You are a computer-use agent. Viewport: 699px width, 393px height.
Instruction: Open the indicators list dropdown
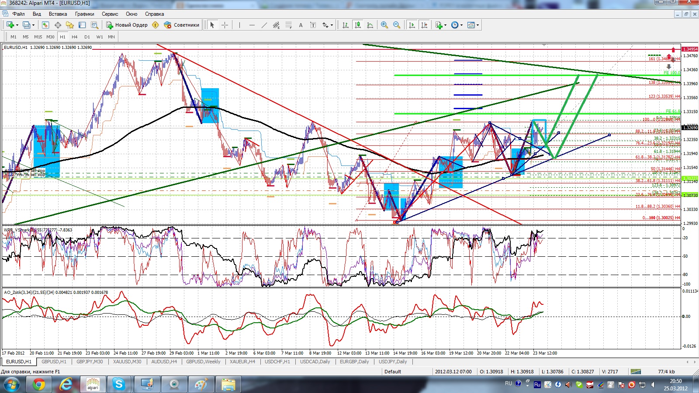coord(445,25)
